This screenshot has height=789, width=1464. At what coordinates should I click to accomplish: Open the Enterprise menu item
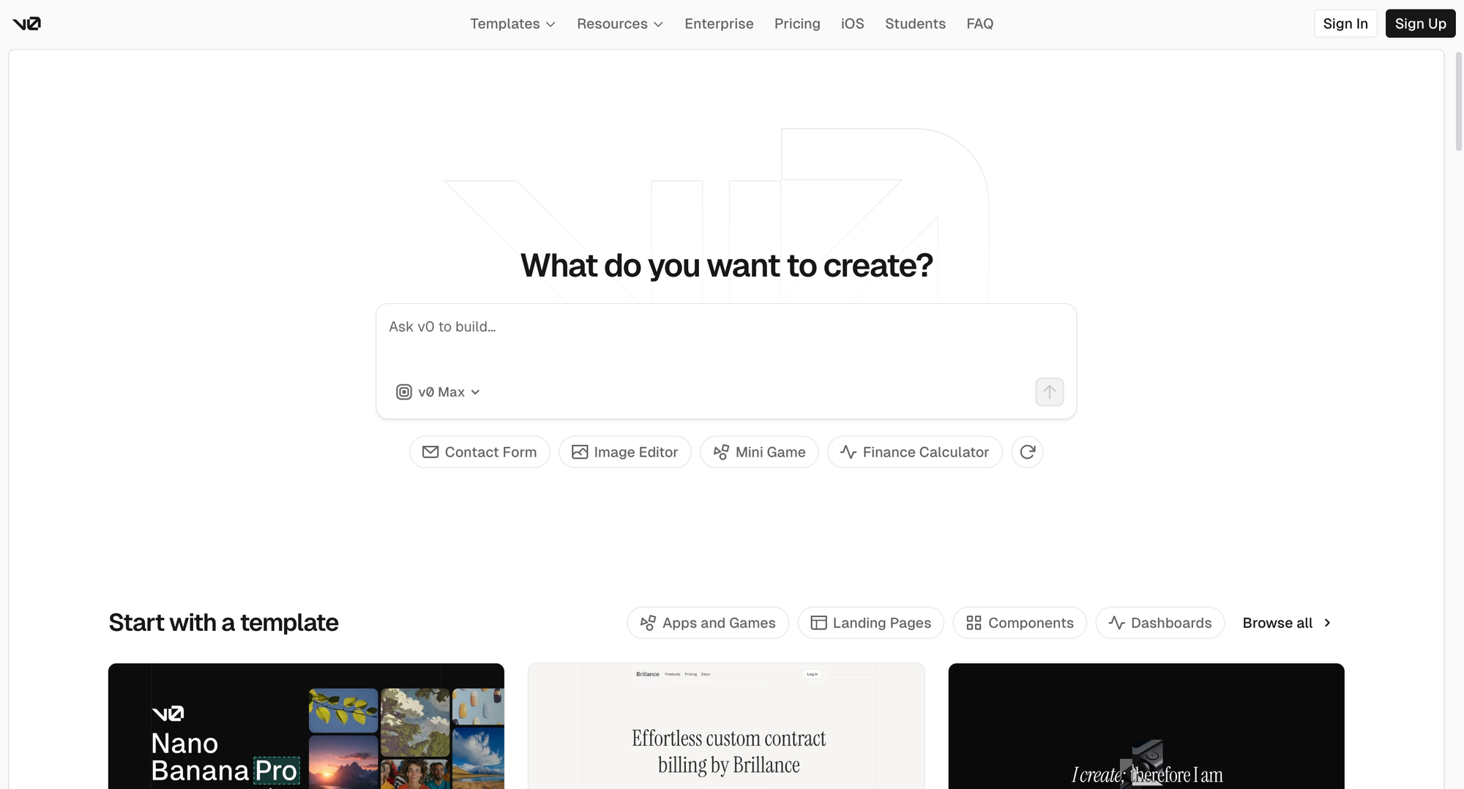(719, 23)
